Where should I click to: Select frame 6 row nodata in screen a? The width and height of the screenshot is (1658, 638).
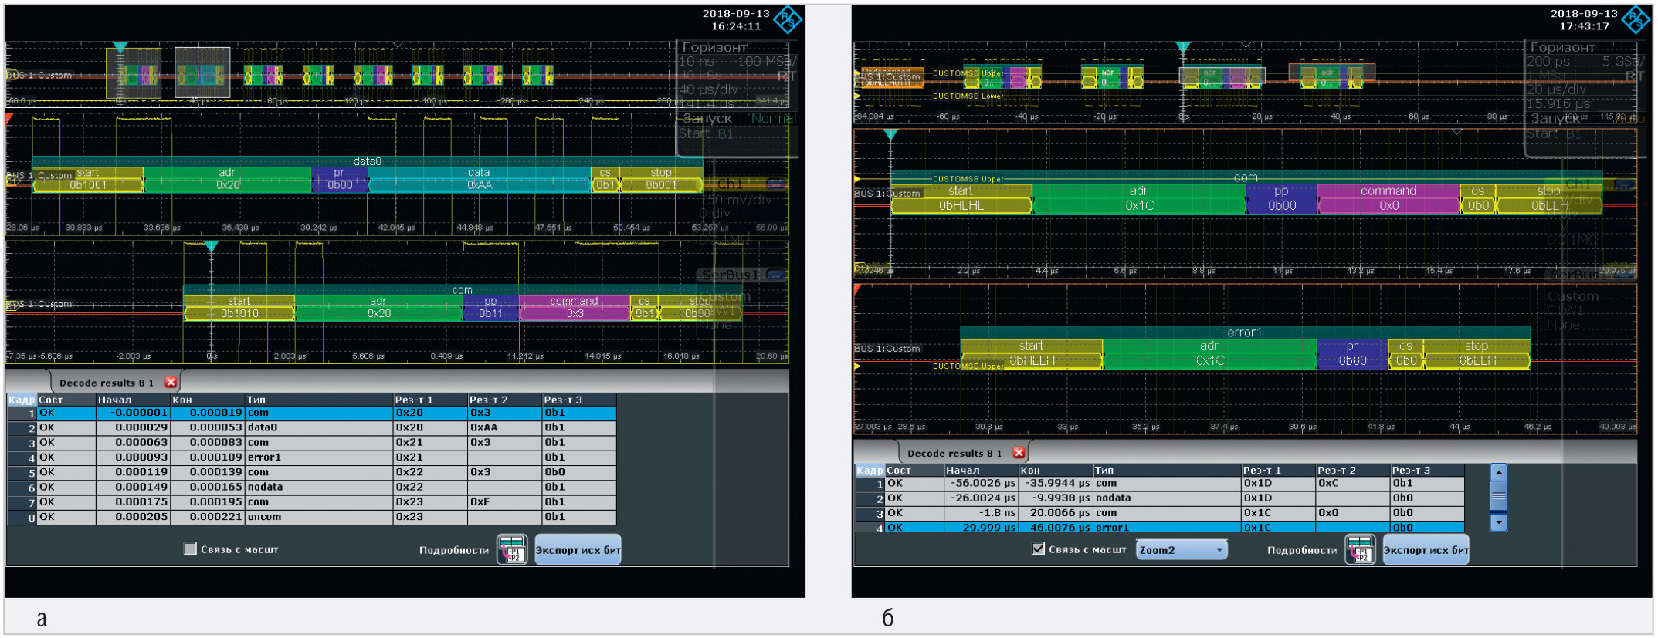[311, 487]
